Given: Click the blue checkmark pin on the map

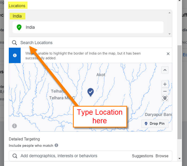Looking at the screenshot, I should click(91, 92).
